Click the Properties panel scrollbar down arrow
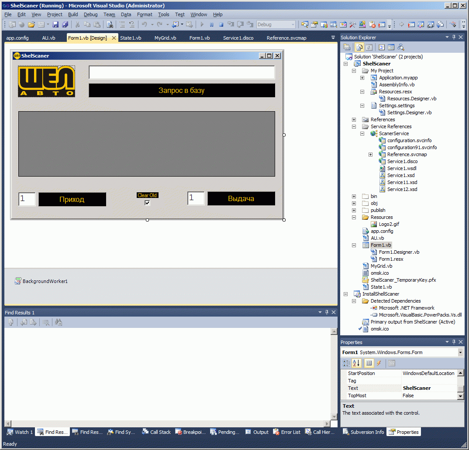The width and height of the screenshot is (469, 450). [460, 396]
